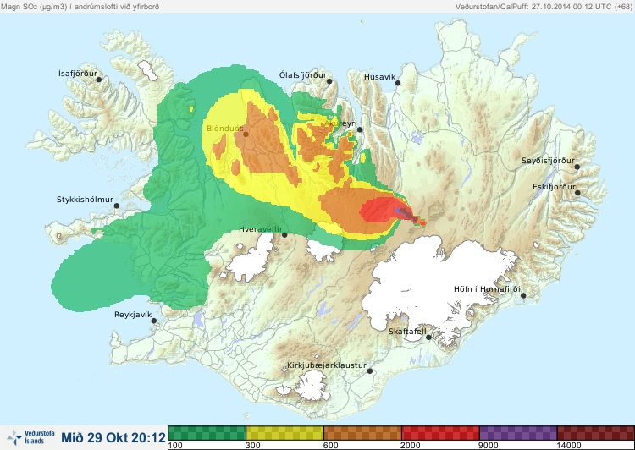Click the Kirkjubæjarklaustur location dot
Viewport: 635px width, 450px height.
click(x=369, y=371)
